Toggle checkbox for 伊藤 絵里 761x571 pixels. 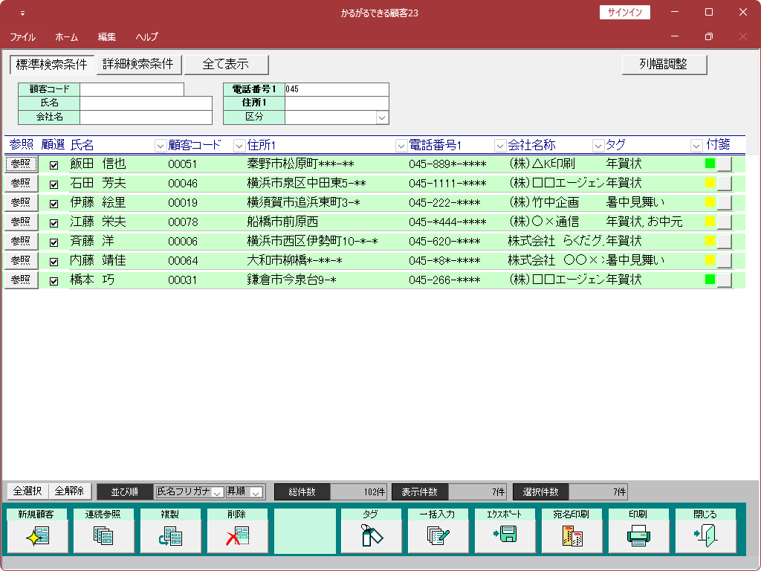point(54,204)
